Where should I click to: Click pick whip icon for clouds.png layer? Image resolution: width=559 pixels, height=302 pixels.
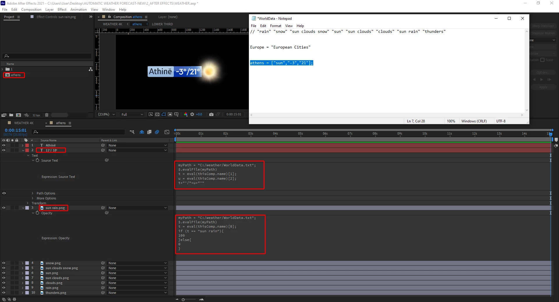(103, 283)
